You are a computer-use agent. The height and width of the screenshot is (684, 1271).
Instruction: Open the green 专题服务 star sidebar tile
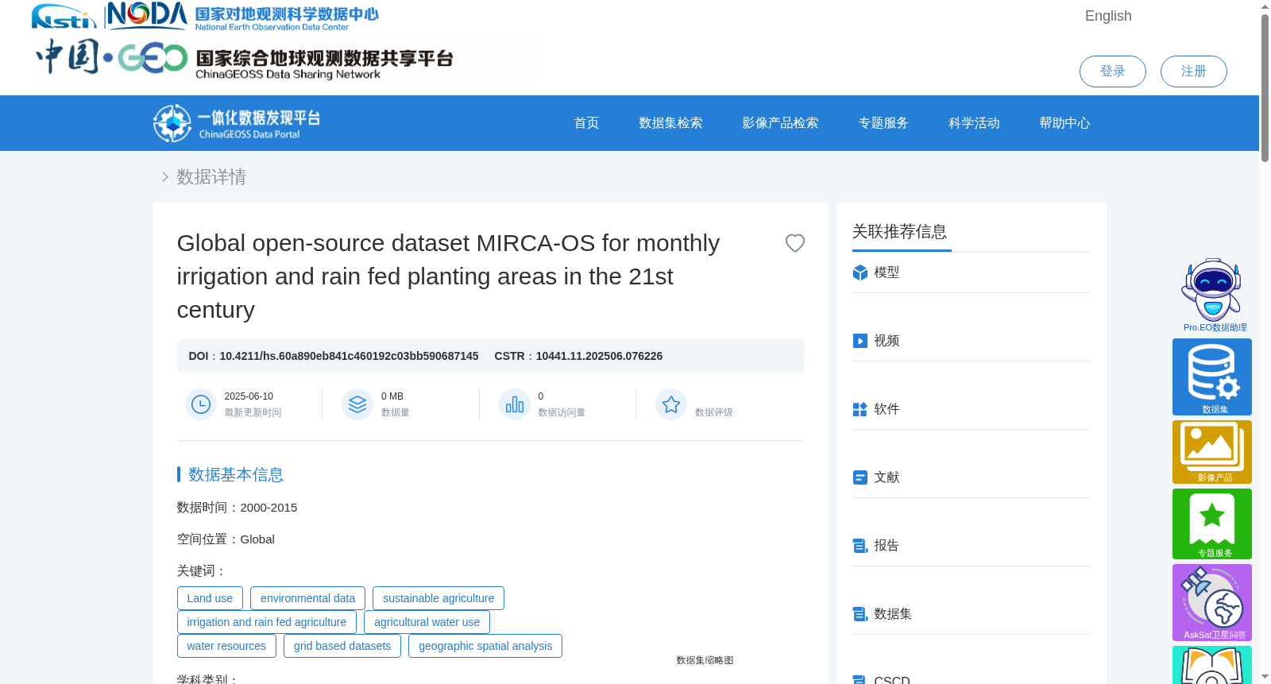point(1212,524)
